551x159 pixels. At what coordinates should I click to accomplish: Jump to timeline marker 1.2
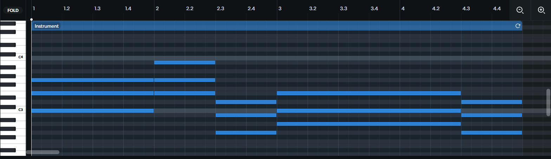(x=66, y=8)
